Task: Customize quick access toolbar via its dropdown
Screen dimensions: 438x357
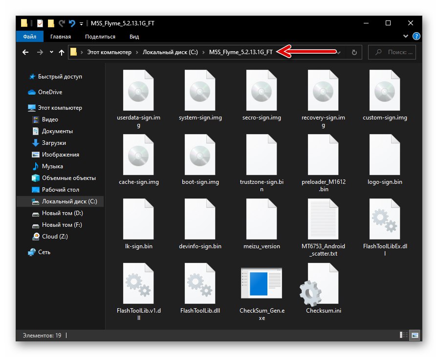Action: click(81, 23)
